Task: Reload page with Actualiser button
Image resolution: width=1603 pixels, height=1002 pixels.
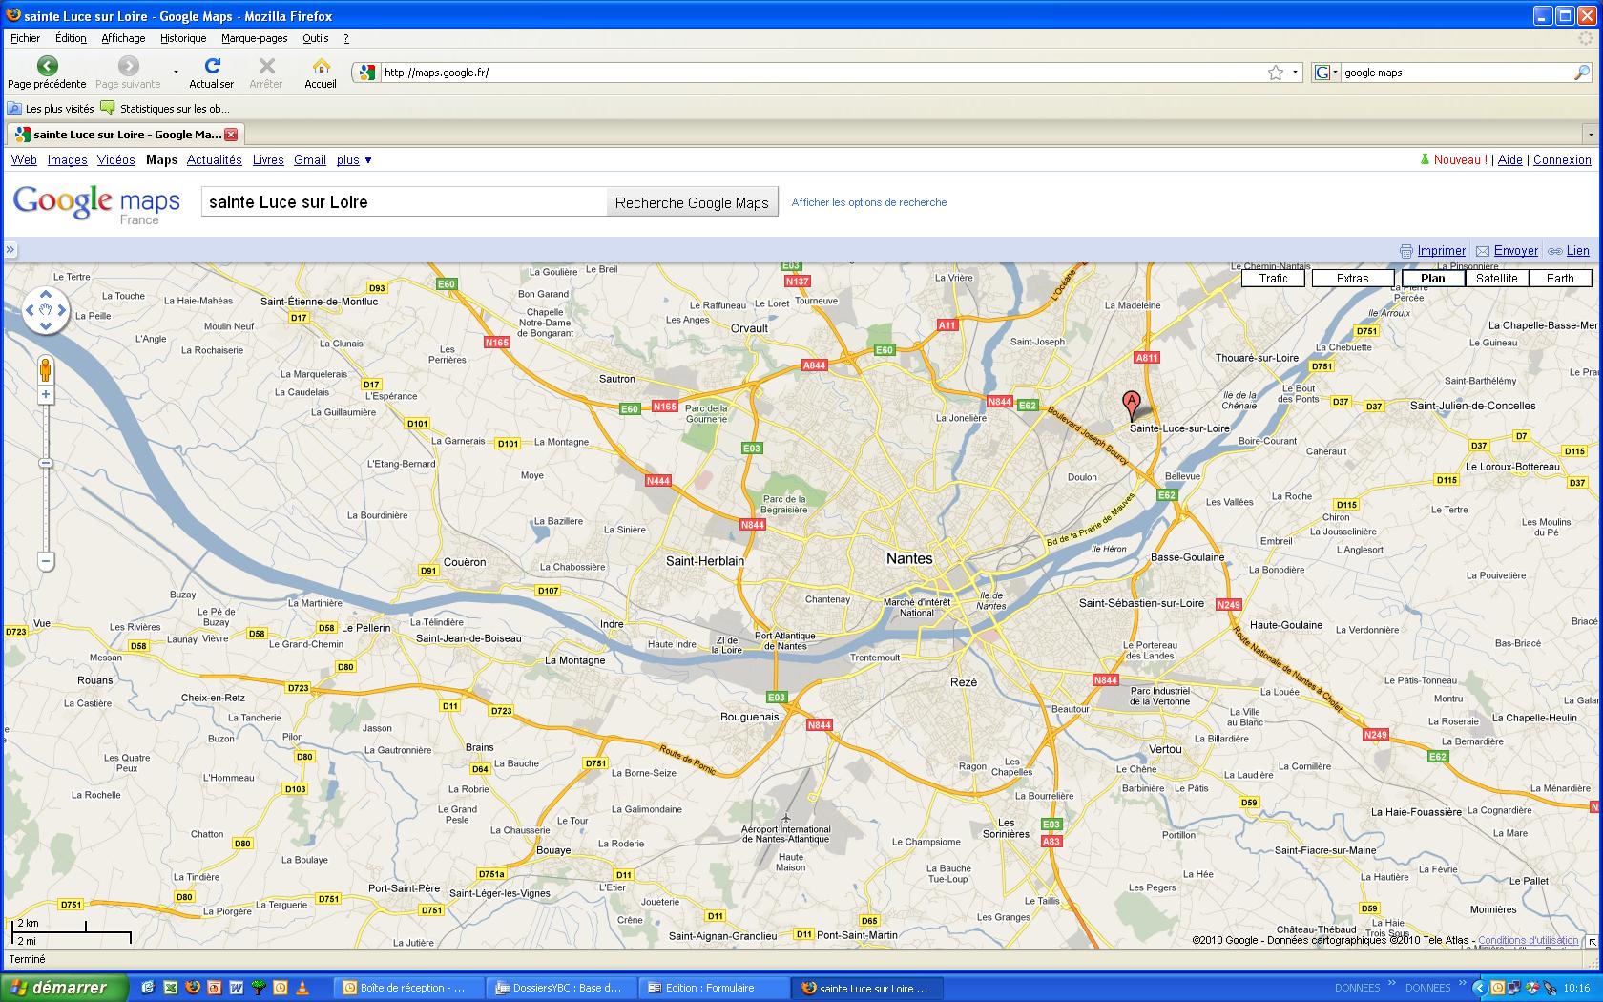Action: [x=212, y=73]
